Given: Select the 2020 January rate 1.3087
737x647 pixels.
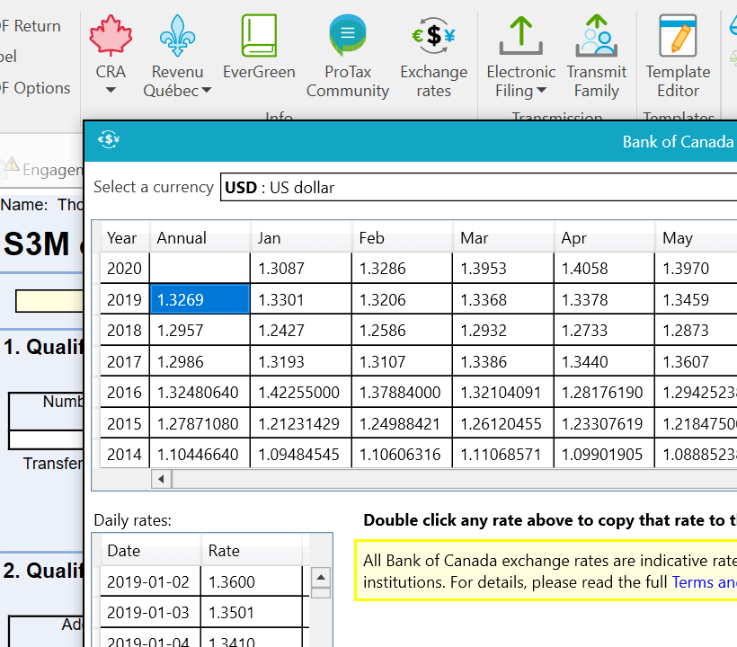Looking at the screenshot, I should pos(301,269).
